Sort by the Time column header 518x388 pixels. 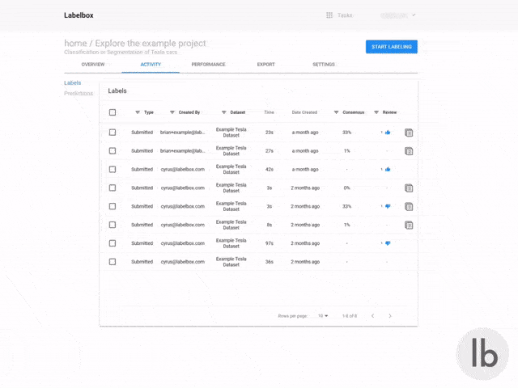270,112
